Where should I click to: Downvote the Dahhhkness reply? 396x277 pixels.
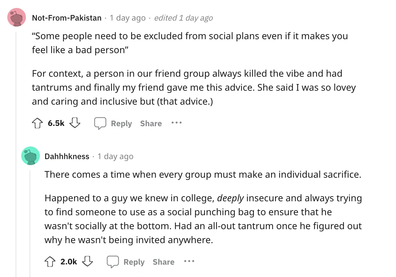tap(88, 262)
